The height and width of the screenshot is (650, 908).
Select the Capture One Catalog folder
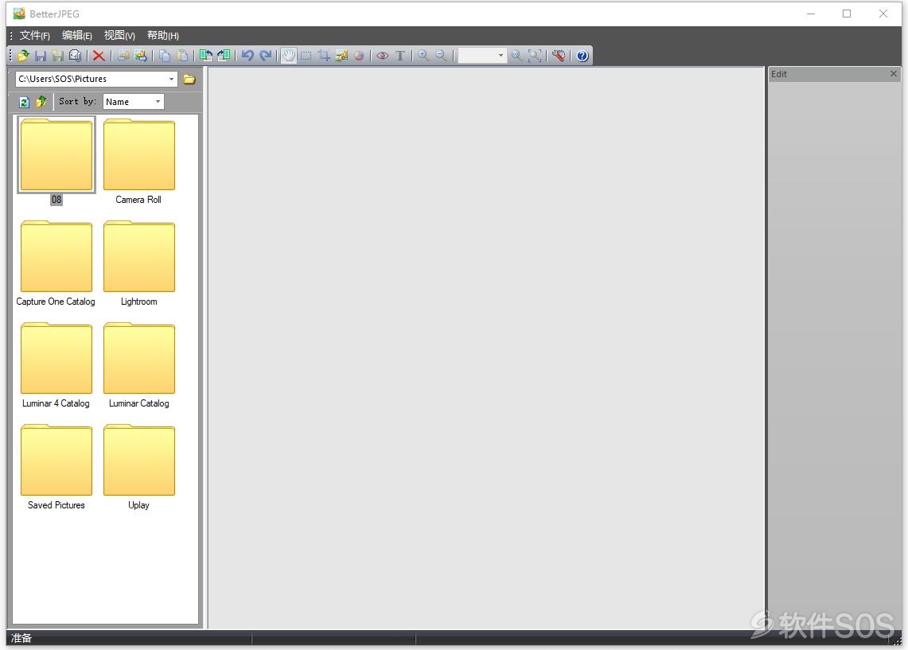pos(56,263)
